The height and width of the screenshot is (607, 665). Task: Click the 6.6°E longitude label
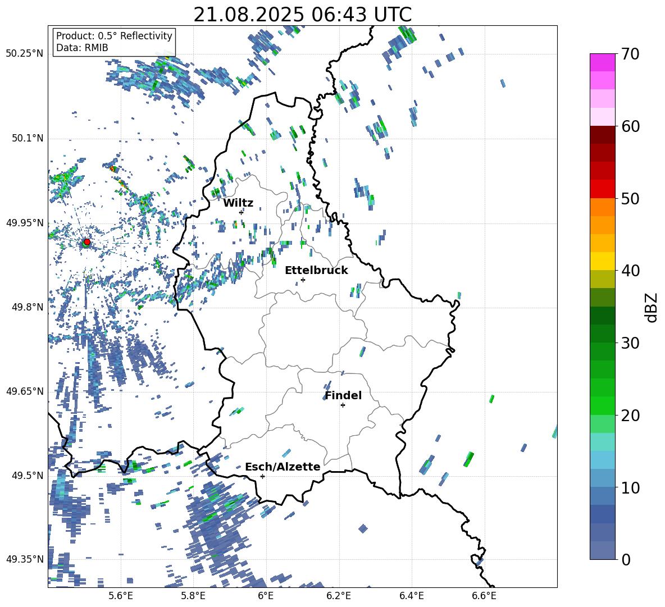(x=484, y=596)
